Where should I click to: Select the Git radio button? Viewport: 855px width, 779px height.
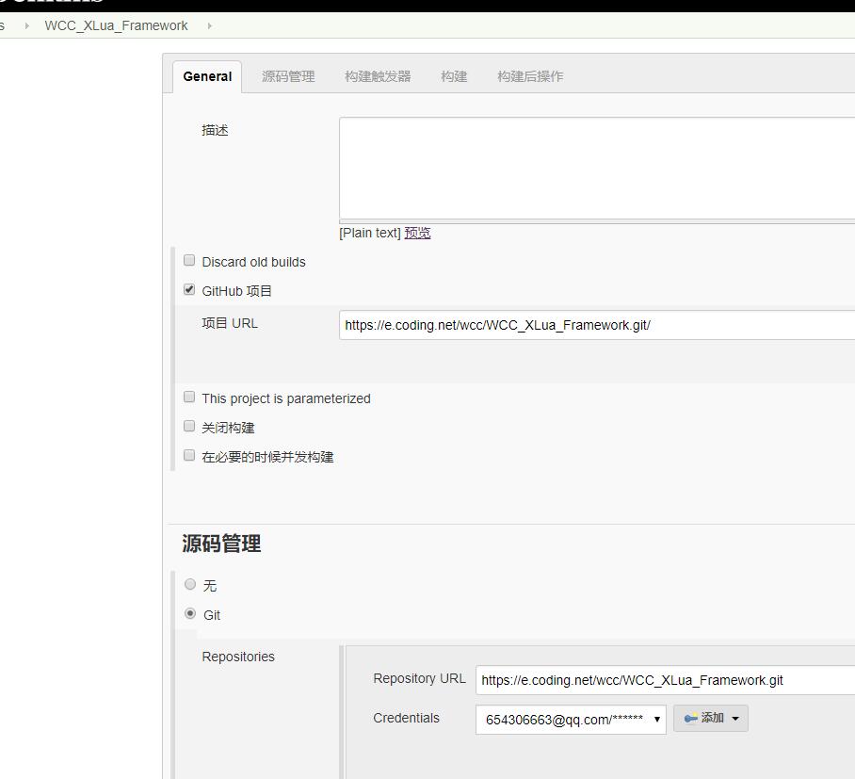190,614
